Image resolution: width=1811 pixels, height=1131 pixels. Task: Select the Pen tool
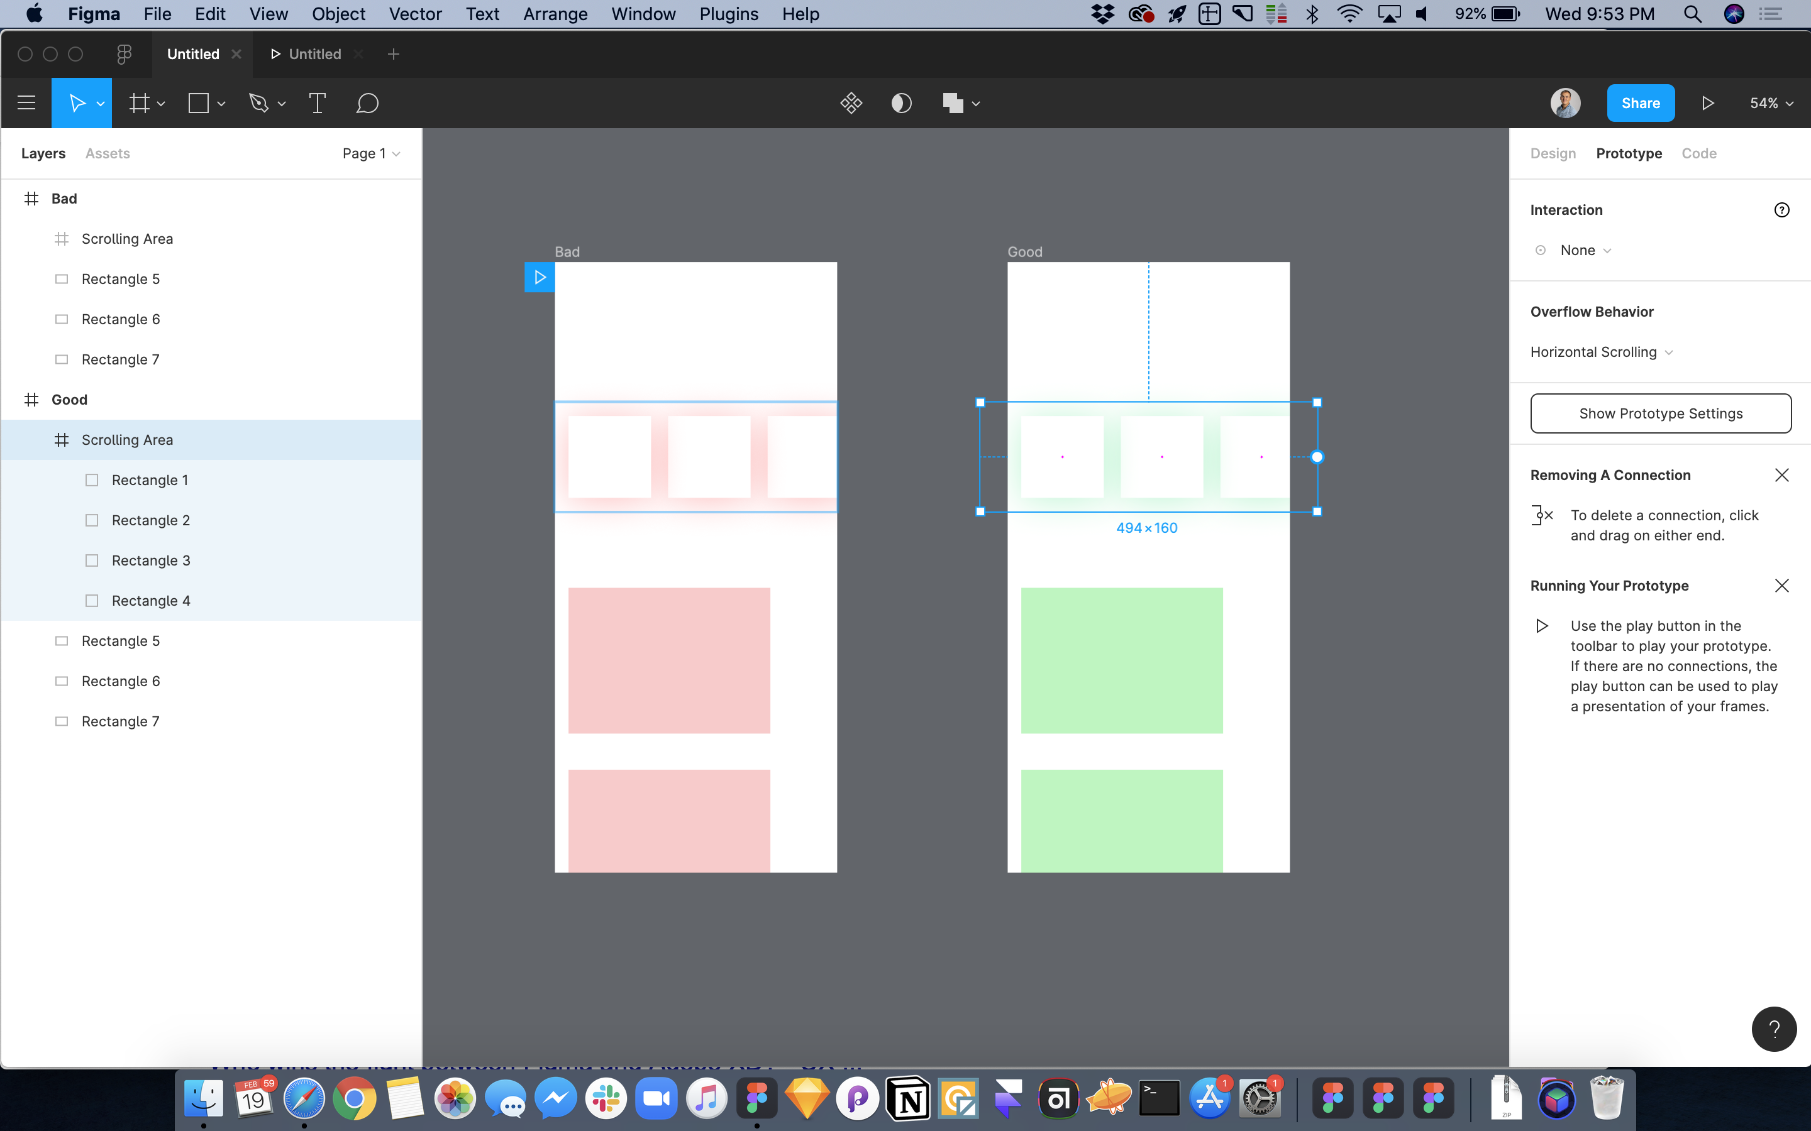click(260, 102)
